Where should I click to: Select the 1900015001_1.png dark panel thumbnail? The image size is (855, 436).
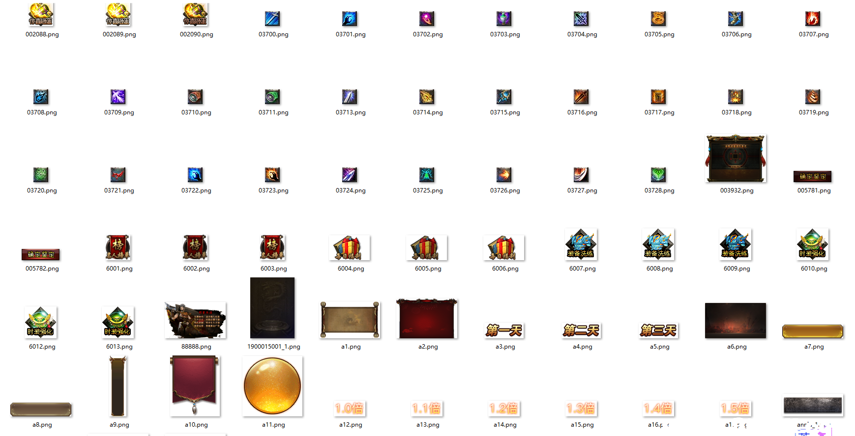(x=272, y=308)
